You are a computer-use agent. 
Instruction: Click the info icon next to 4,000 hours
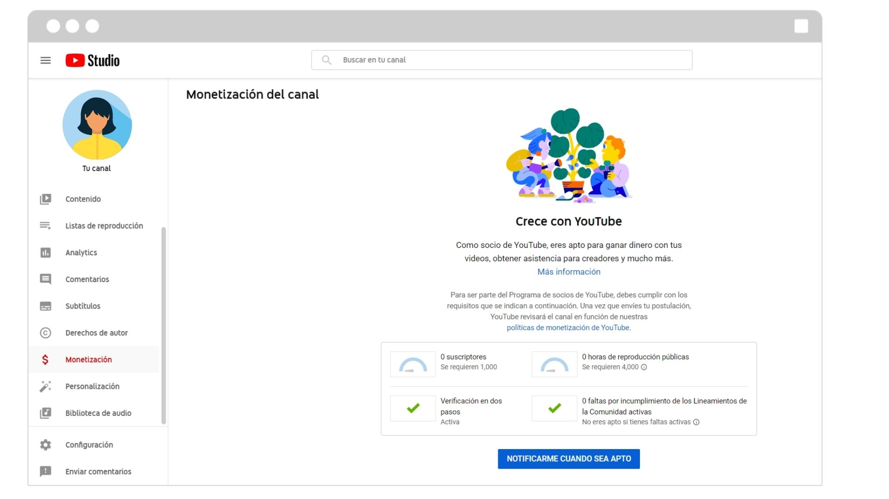(645, 367)
